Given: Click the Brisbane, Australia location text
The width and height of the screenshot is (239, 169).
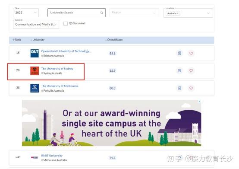Looking at the screenshot, I should pos(54,56).
